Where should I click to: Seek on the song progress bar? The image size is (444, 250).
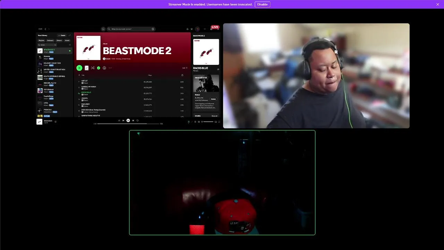click(128, 124)
